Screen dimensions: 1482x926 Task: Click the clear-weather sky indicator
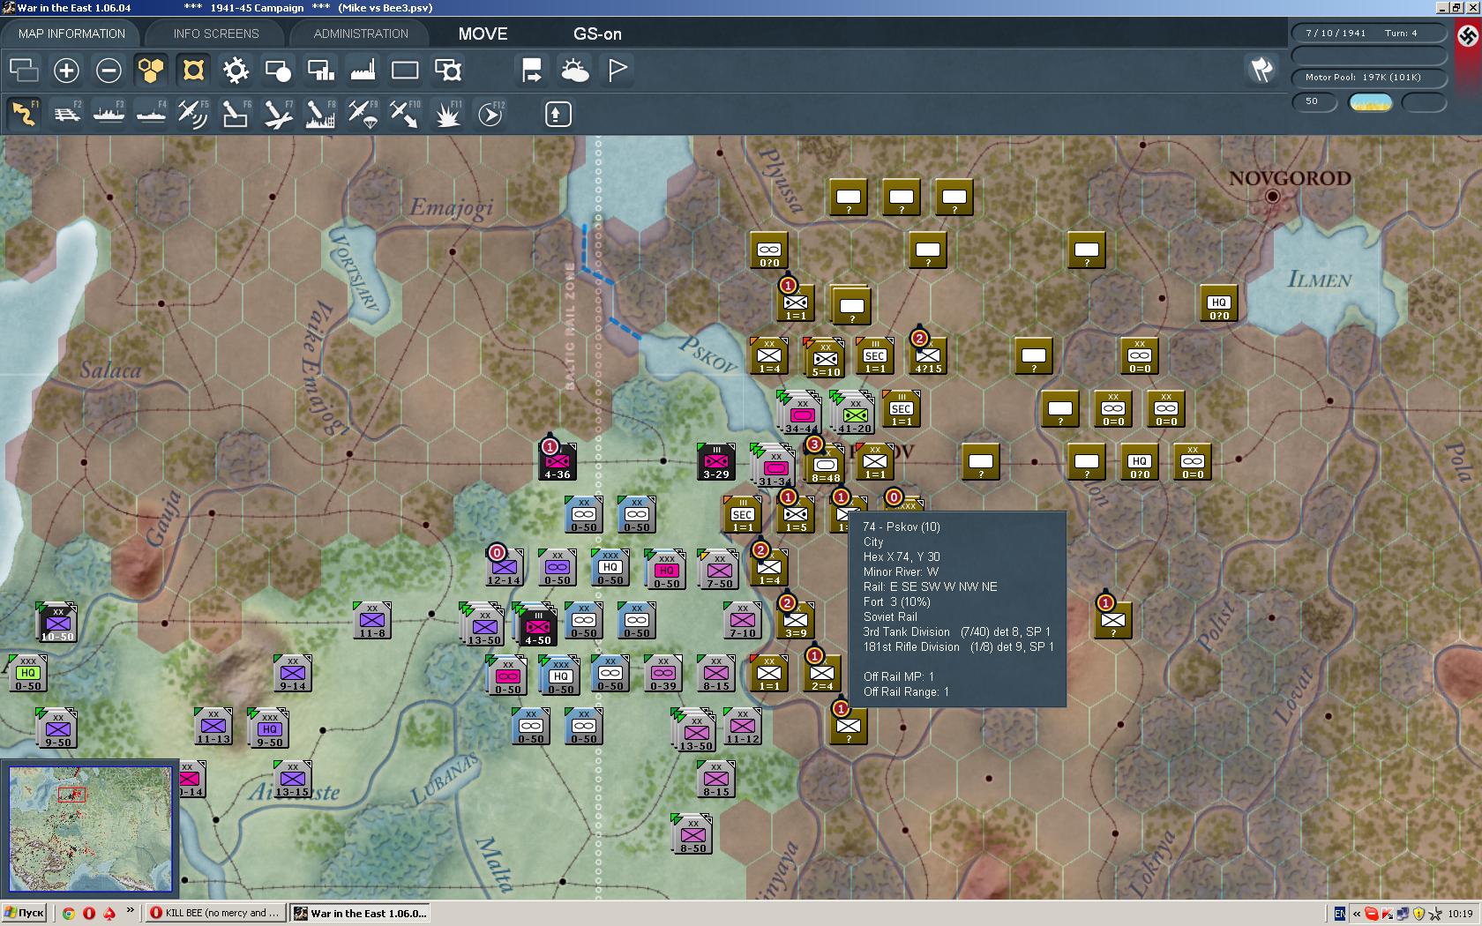pos(1370,102)
